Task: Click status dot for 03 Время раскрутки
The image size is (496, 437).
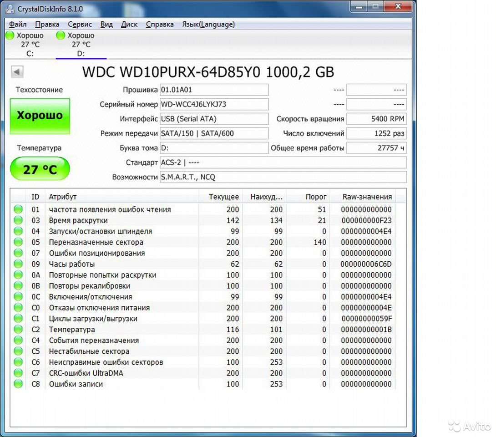Action: tap(18, 220)
